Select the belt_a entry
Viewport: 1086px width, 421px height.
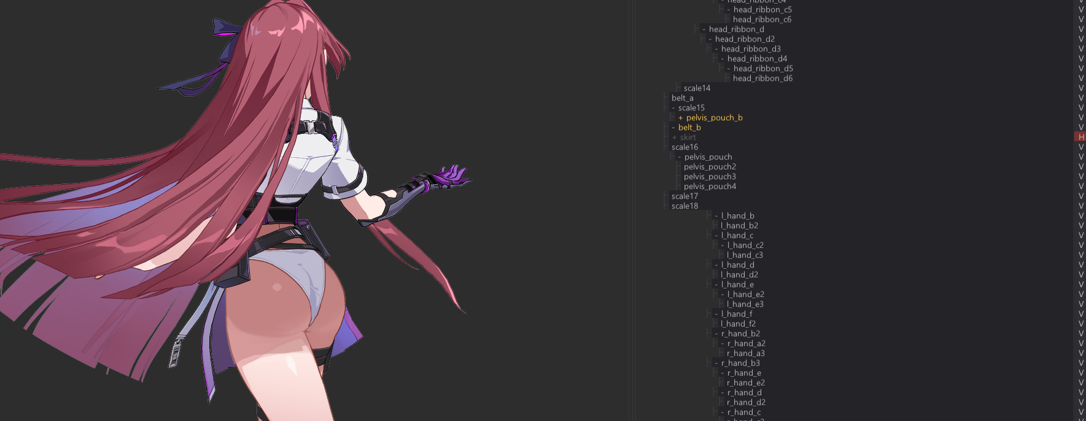[682, 98]
